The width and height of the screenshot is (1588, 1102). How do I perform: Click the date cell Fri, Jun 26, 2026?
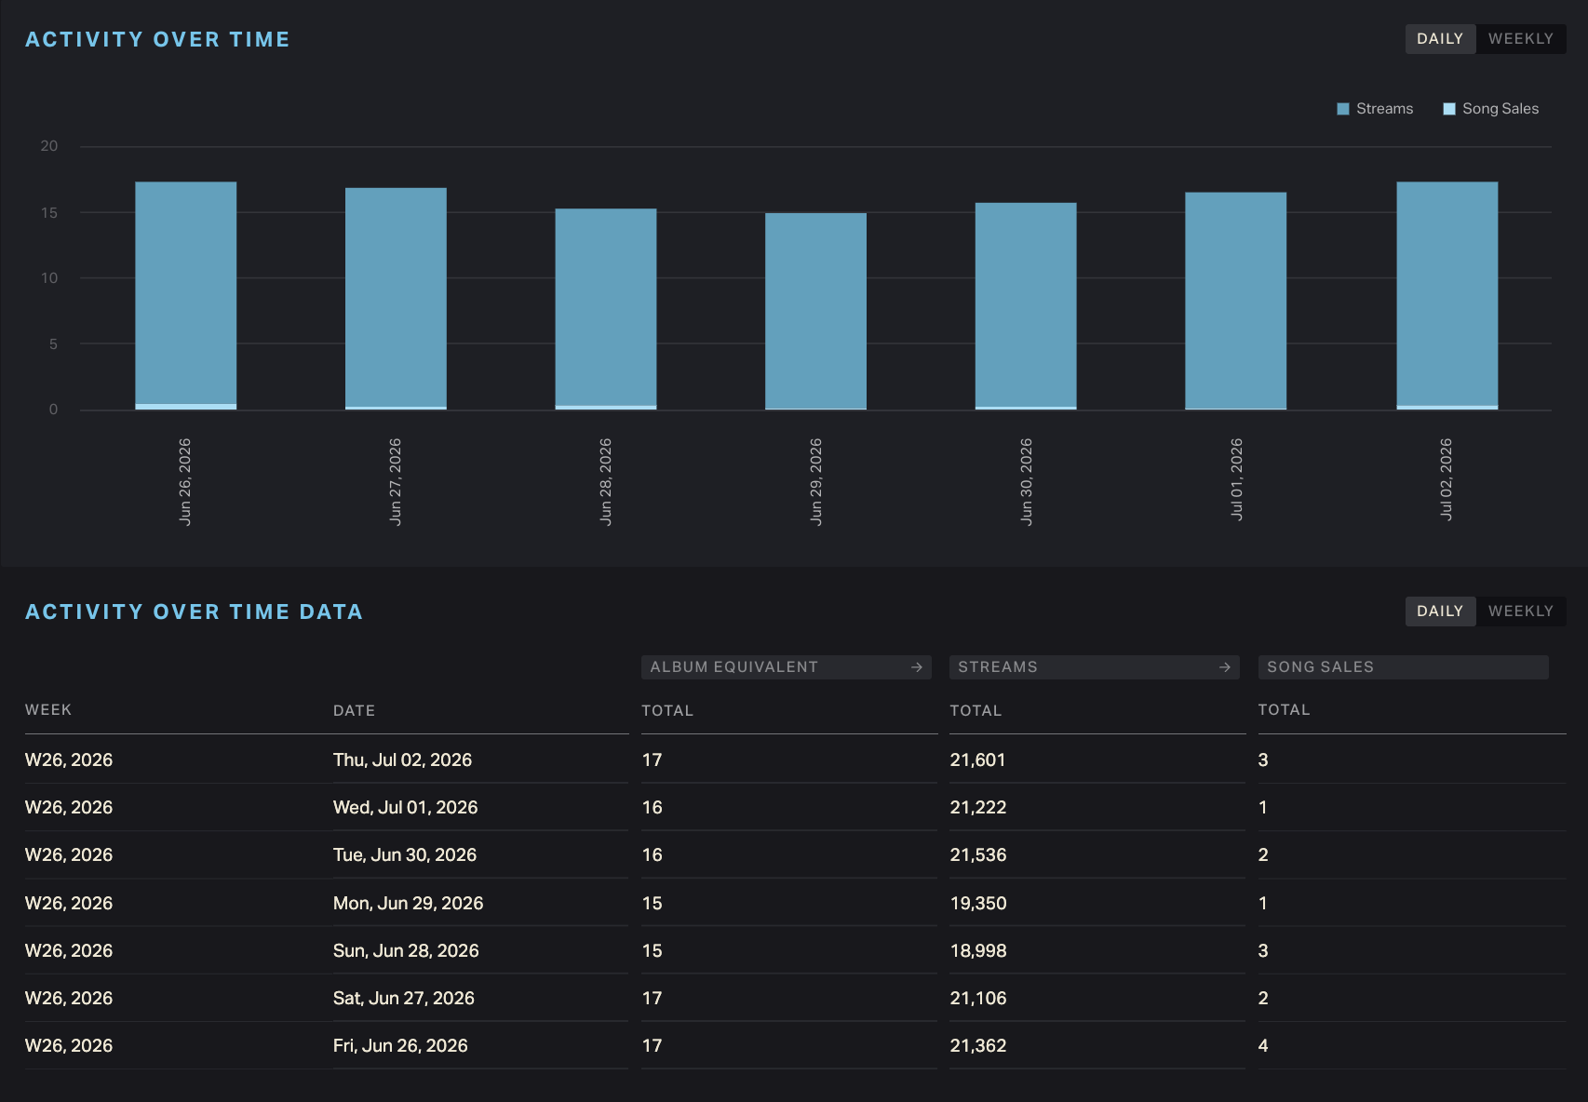(400, 1046)
